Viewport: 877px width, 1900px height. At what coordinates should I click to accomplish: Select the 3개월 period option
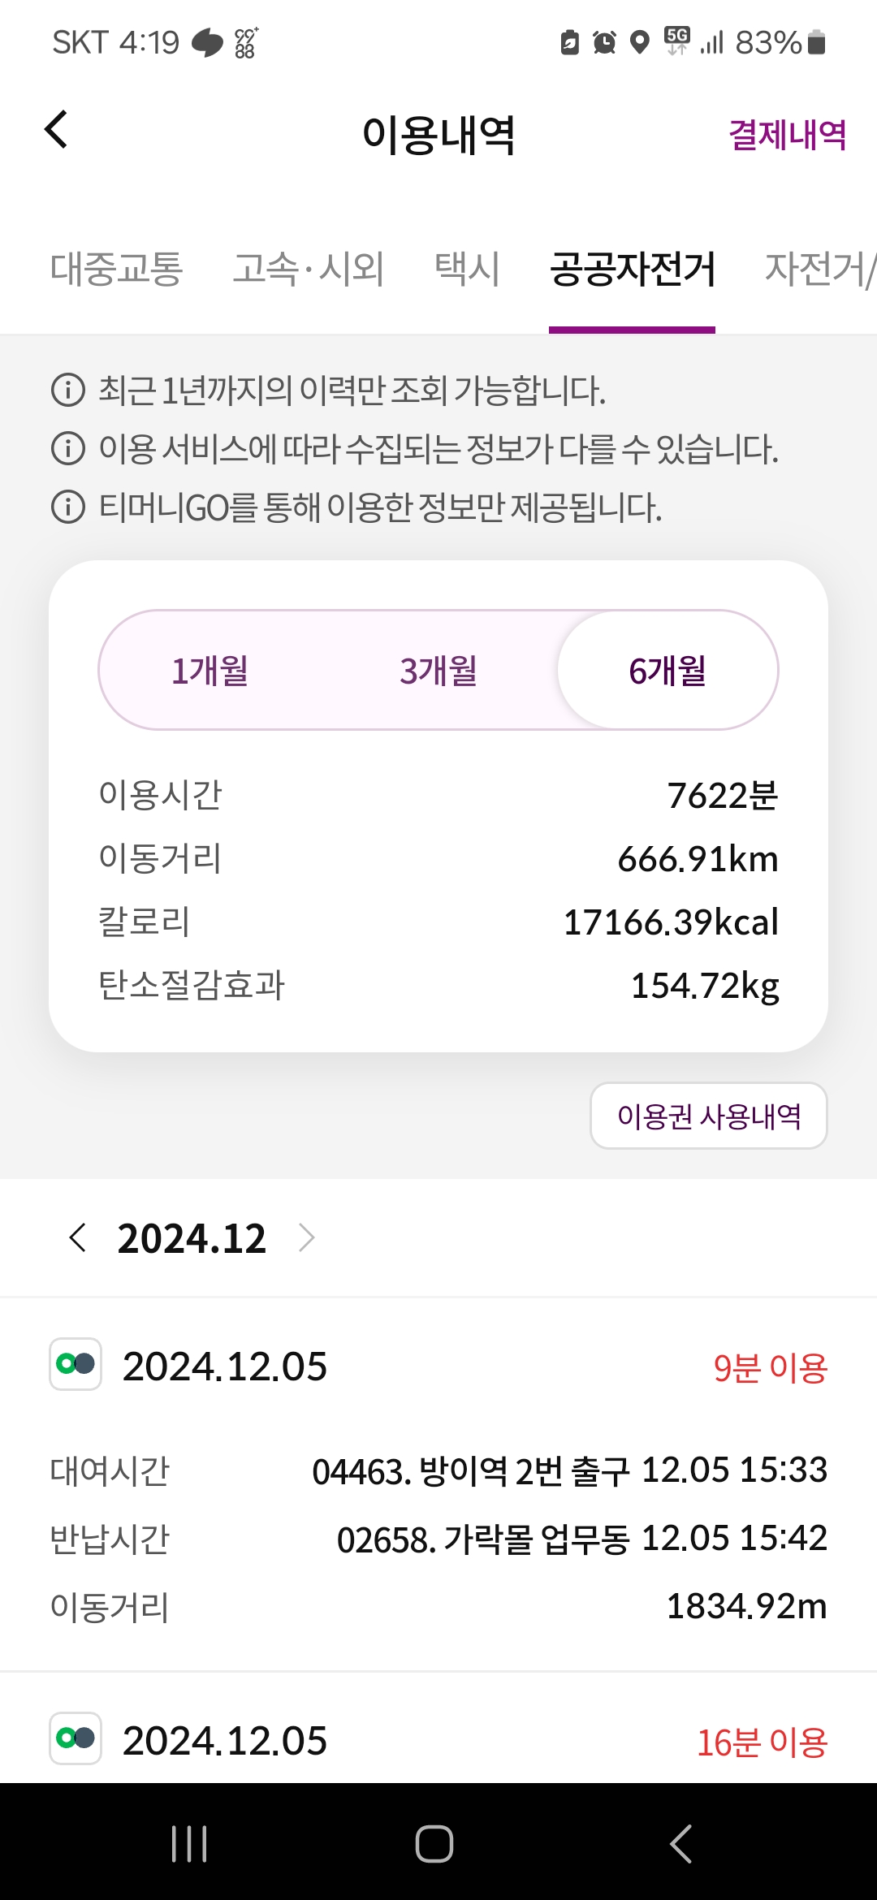point(438,671)
